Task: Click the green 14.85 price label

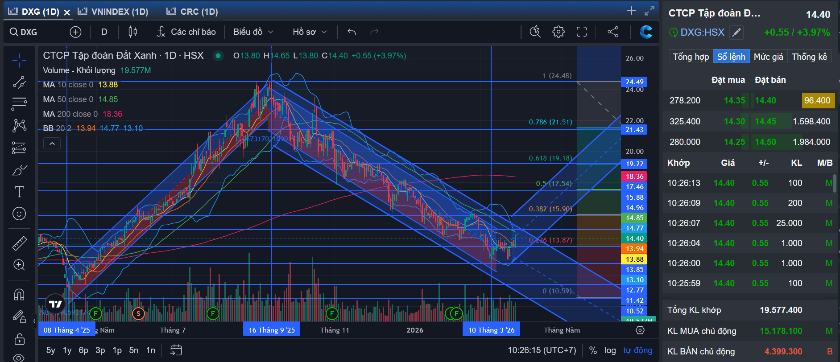Action: [634, 218]
